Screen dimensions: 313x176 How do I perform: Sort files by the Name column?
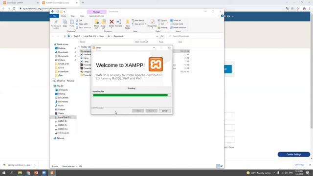click(x=83, y=42)
